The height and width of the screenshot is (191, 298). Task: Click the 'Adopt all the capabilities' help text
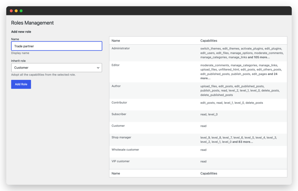coord(43,75)
